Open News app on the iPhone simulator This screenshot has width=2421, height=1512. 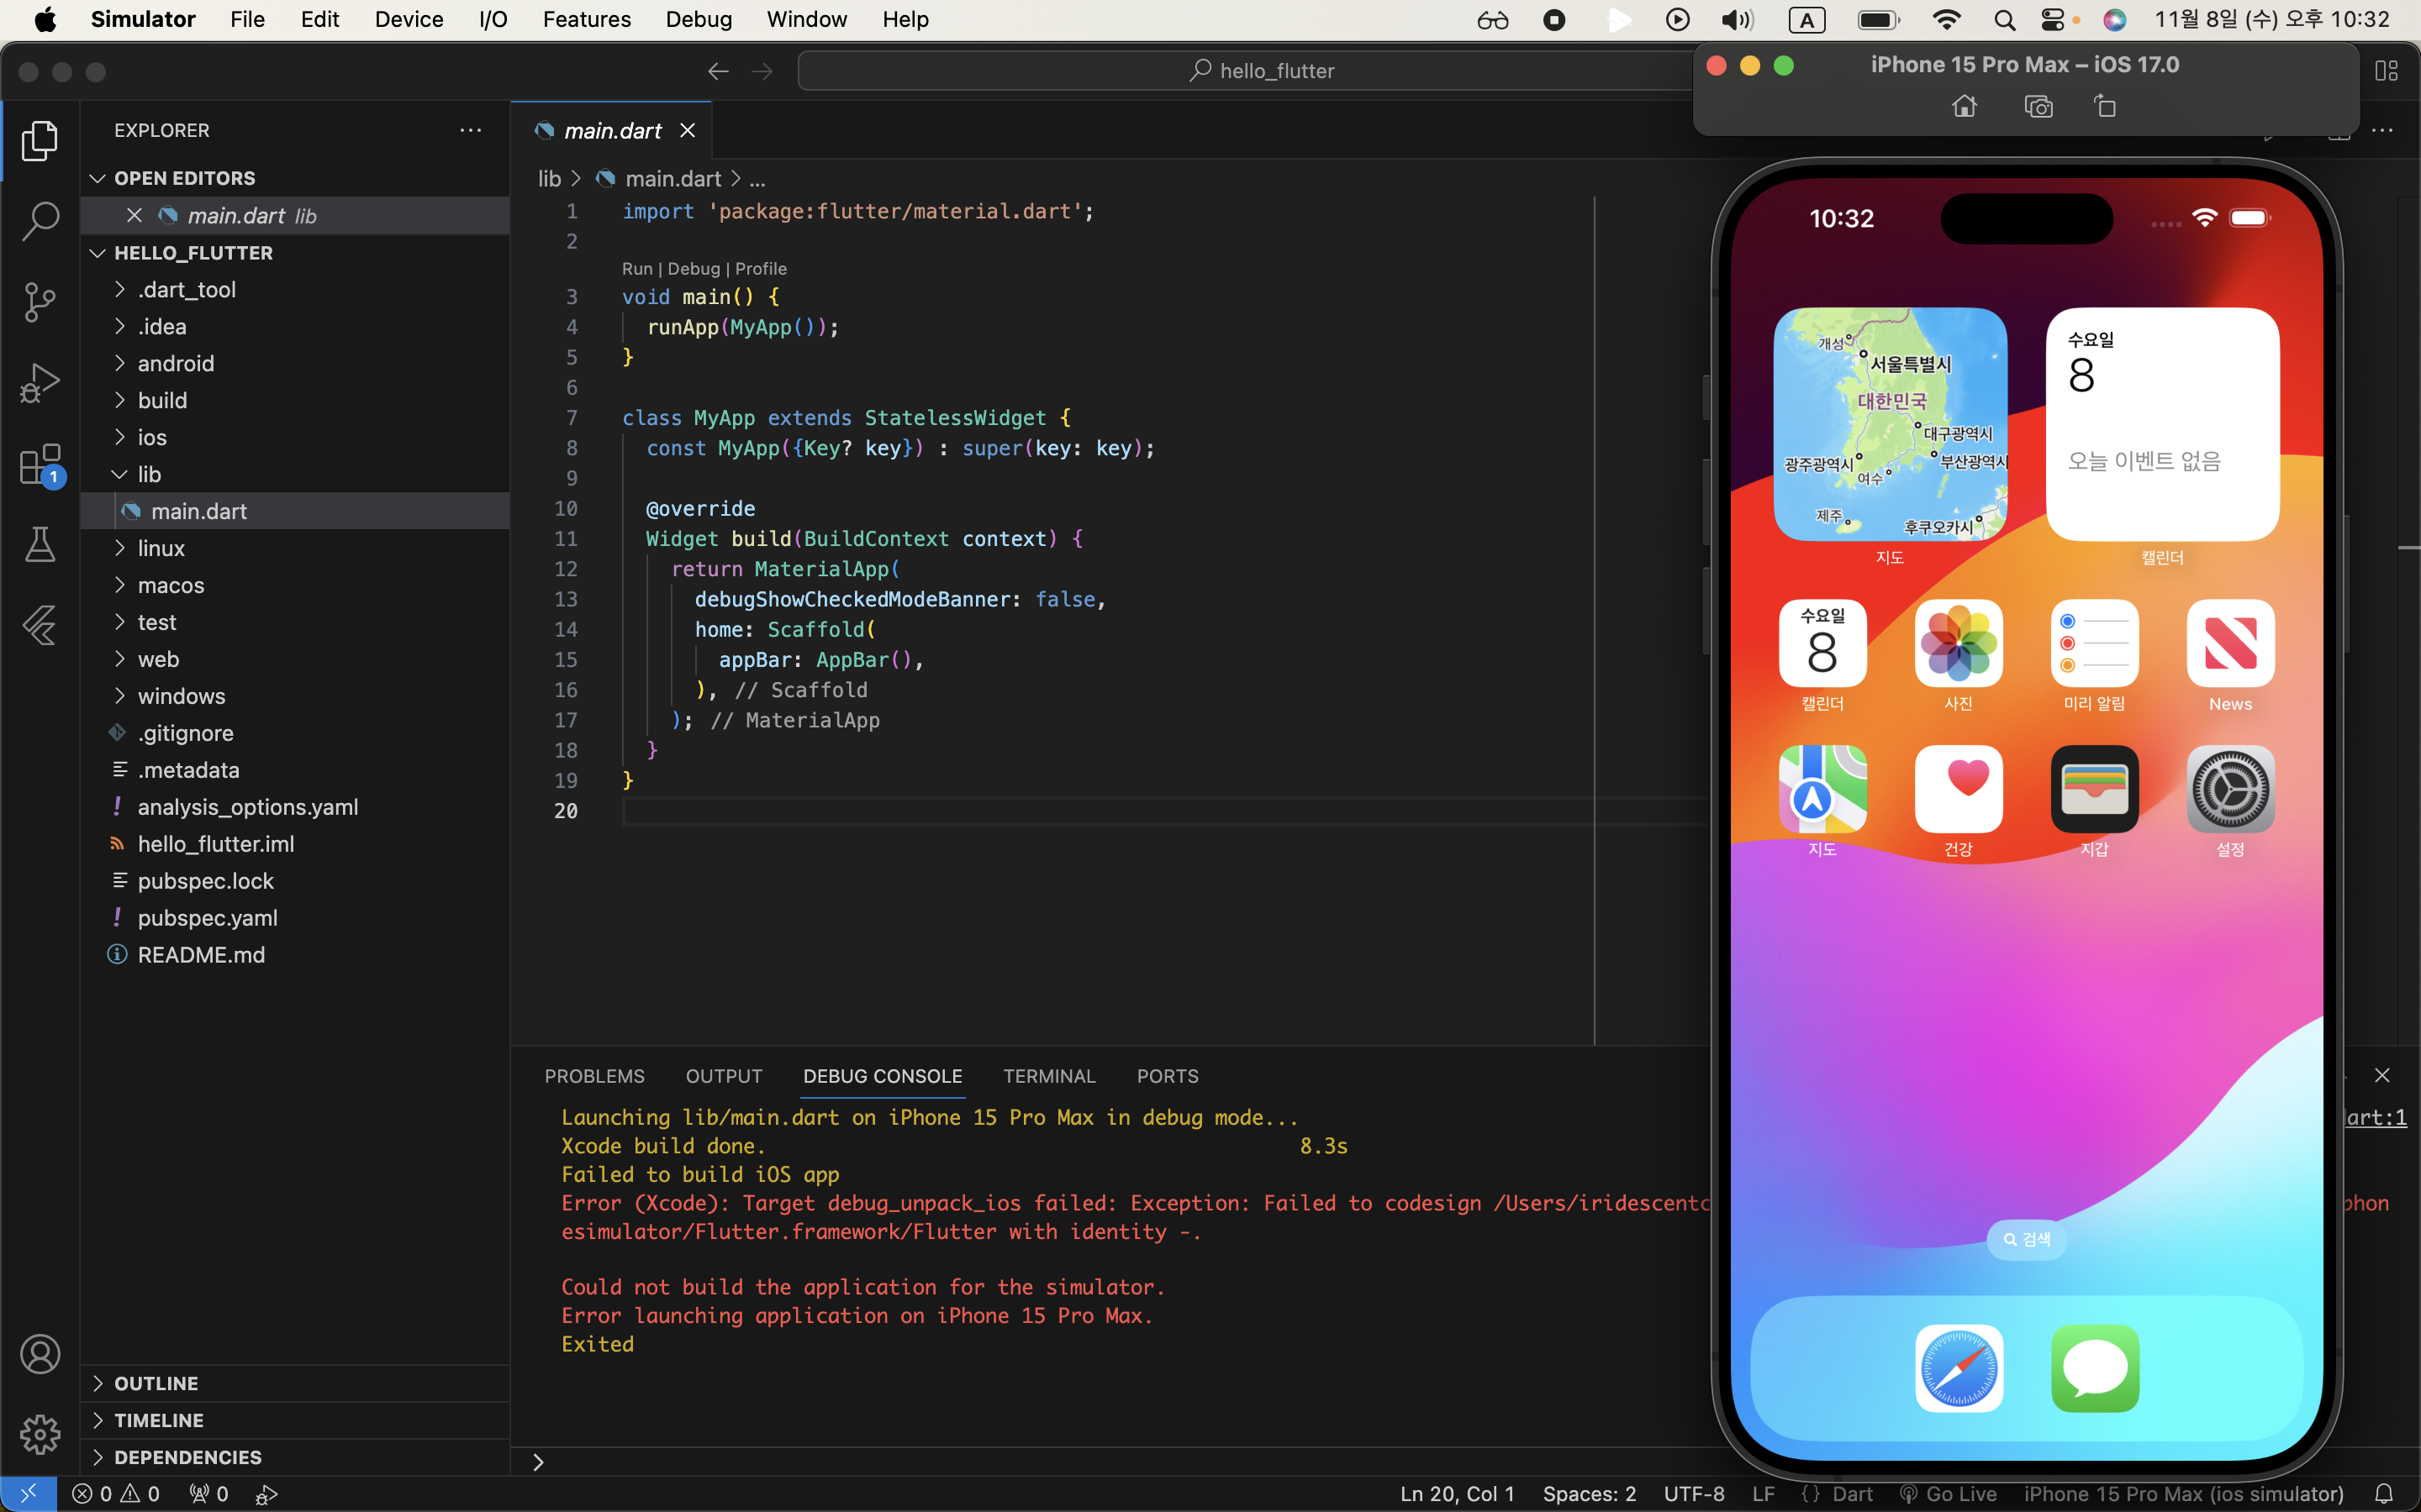click(x=2230, y=643)
